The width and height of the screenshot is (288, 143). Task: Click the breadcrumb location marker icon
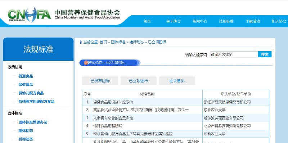(x=81, y=43)
